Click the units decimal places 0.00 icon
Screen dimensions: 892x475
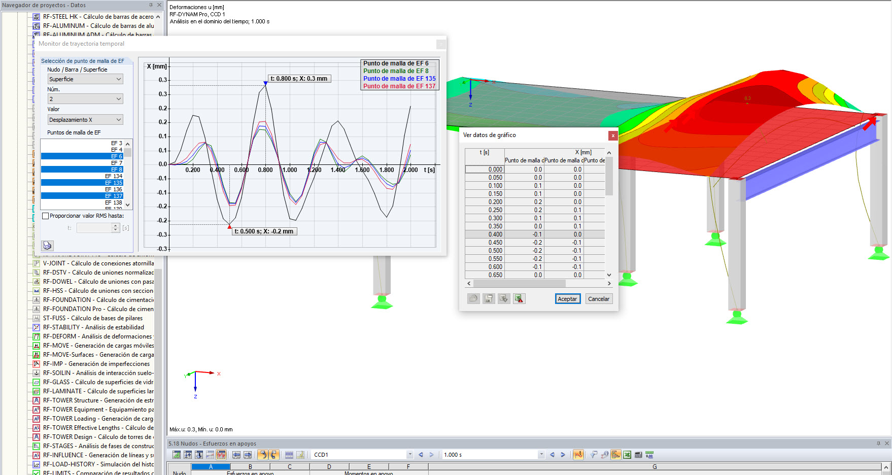click(x=649, y=455)
